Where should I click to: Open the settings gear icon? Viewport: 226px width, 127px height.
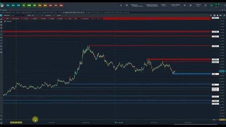point(191,5)
